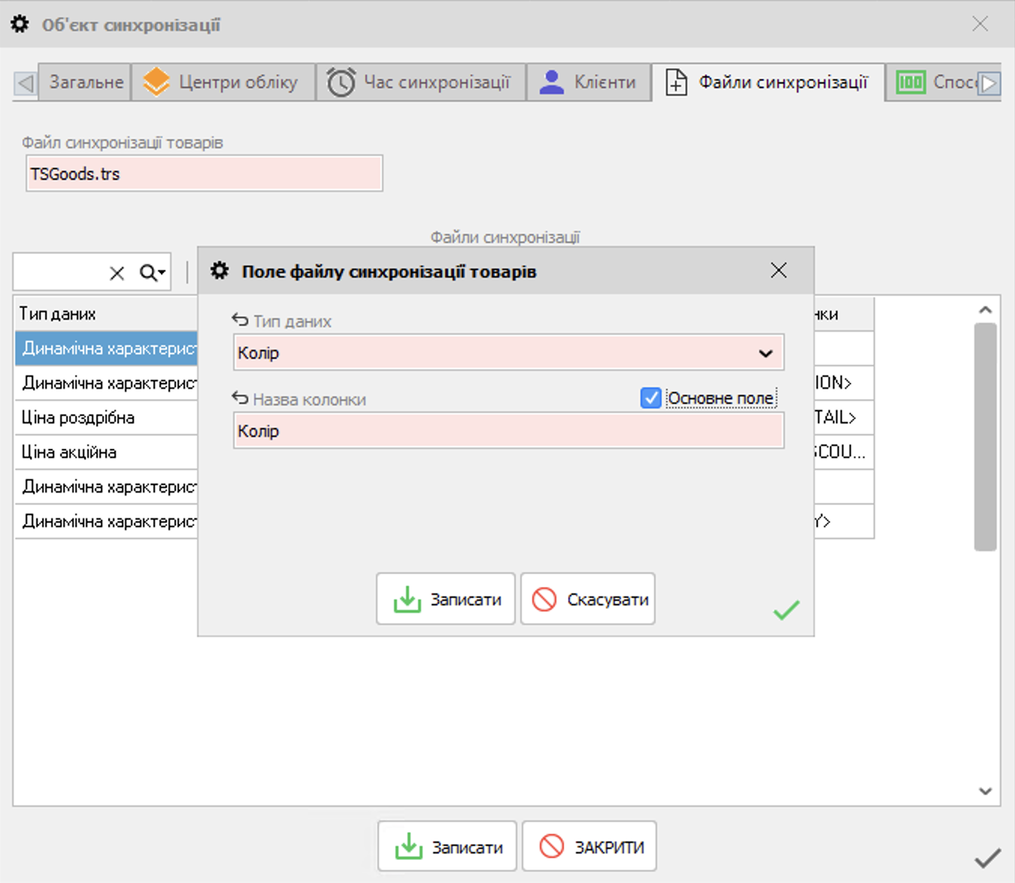Image resolution: width=1015 pixels, height=883 pixels.
Task: Go to the Час синхронізації tab
Action: click(420, 82)
